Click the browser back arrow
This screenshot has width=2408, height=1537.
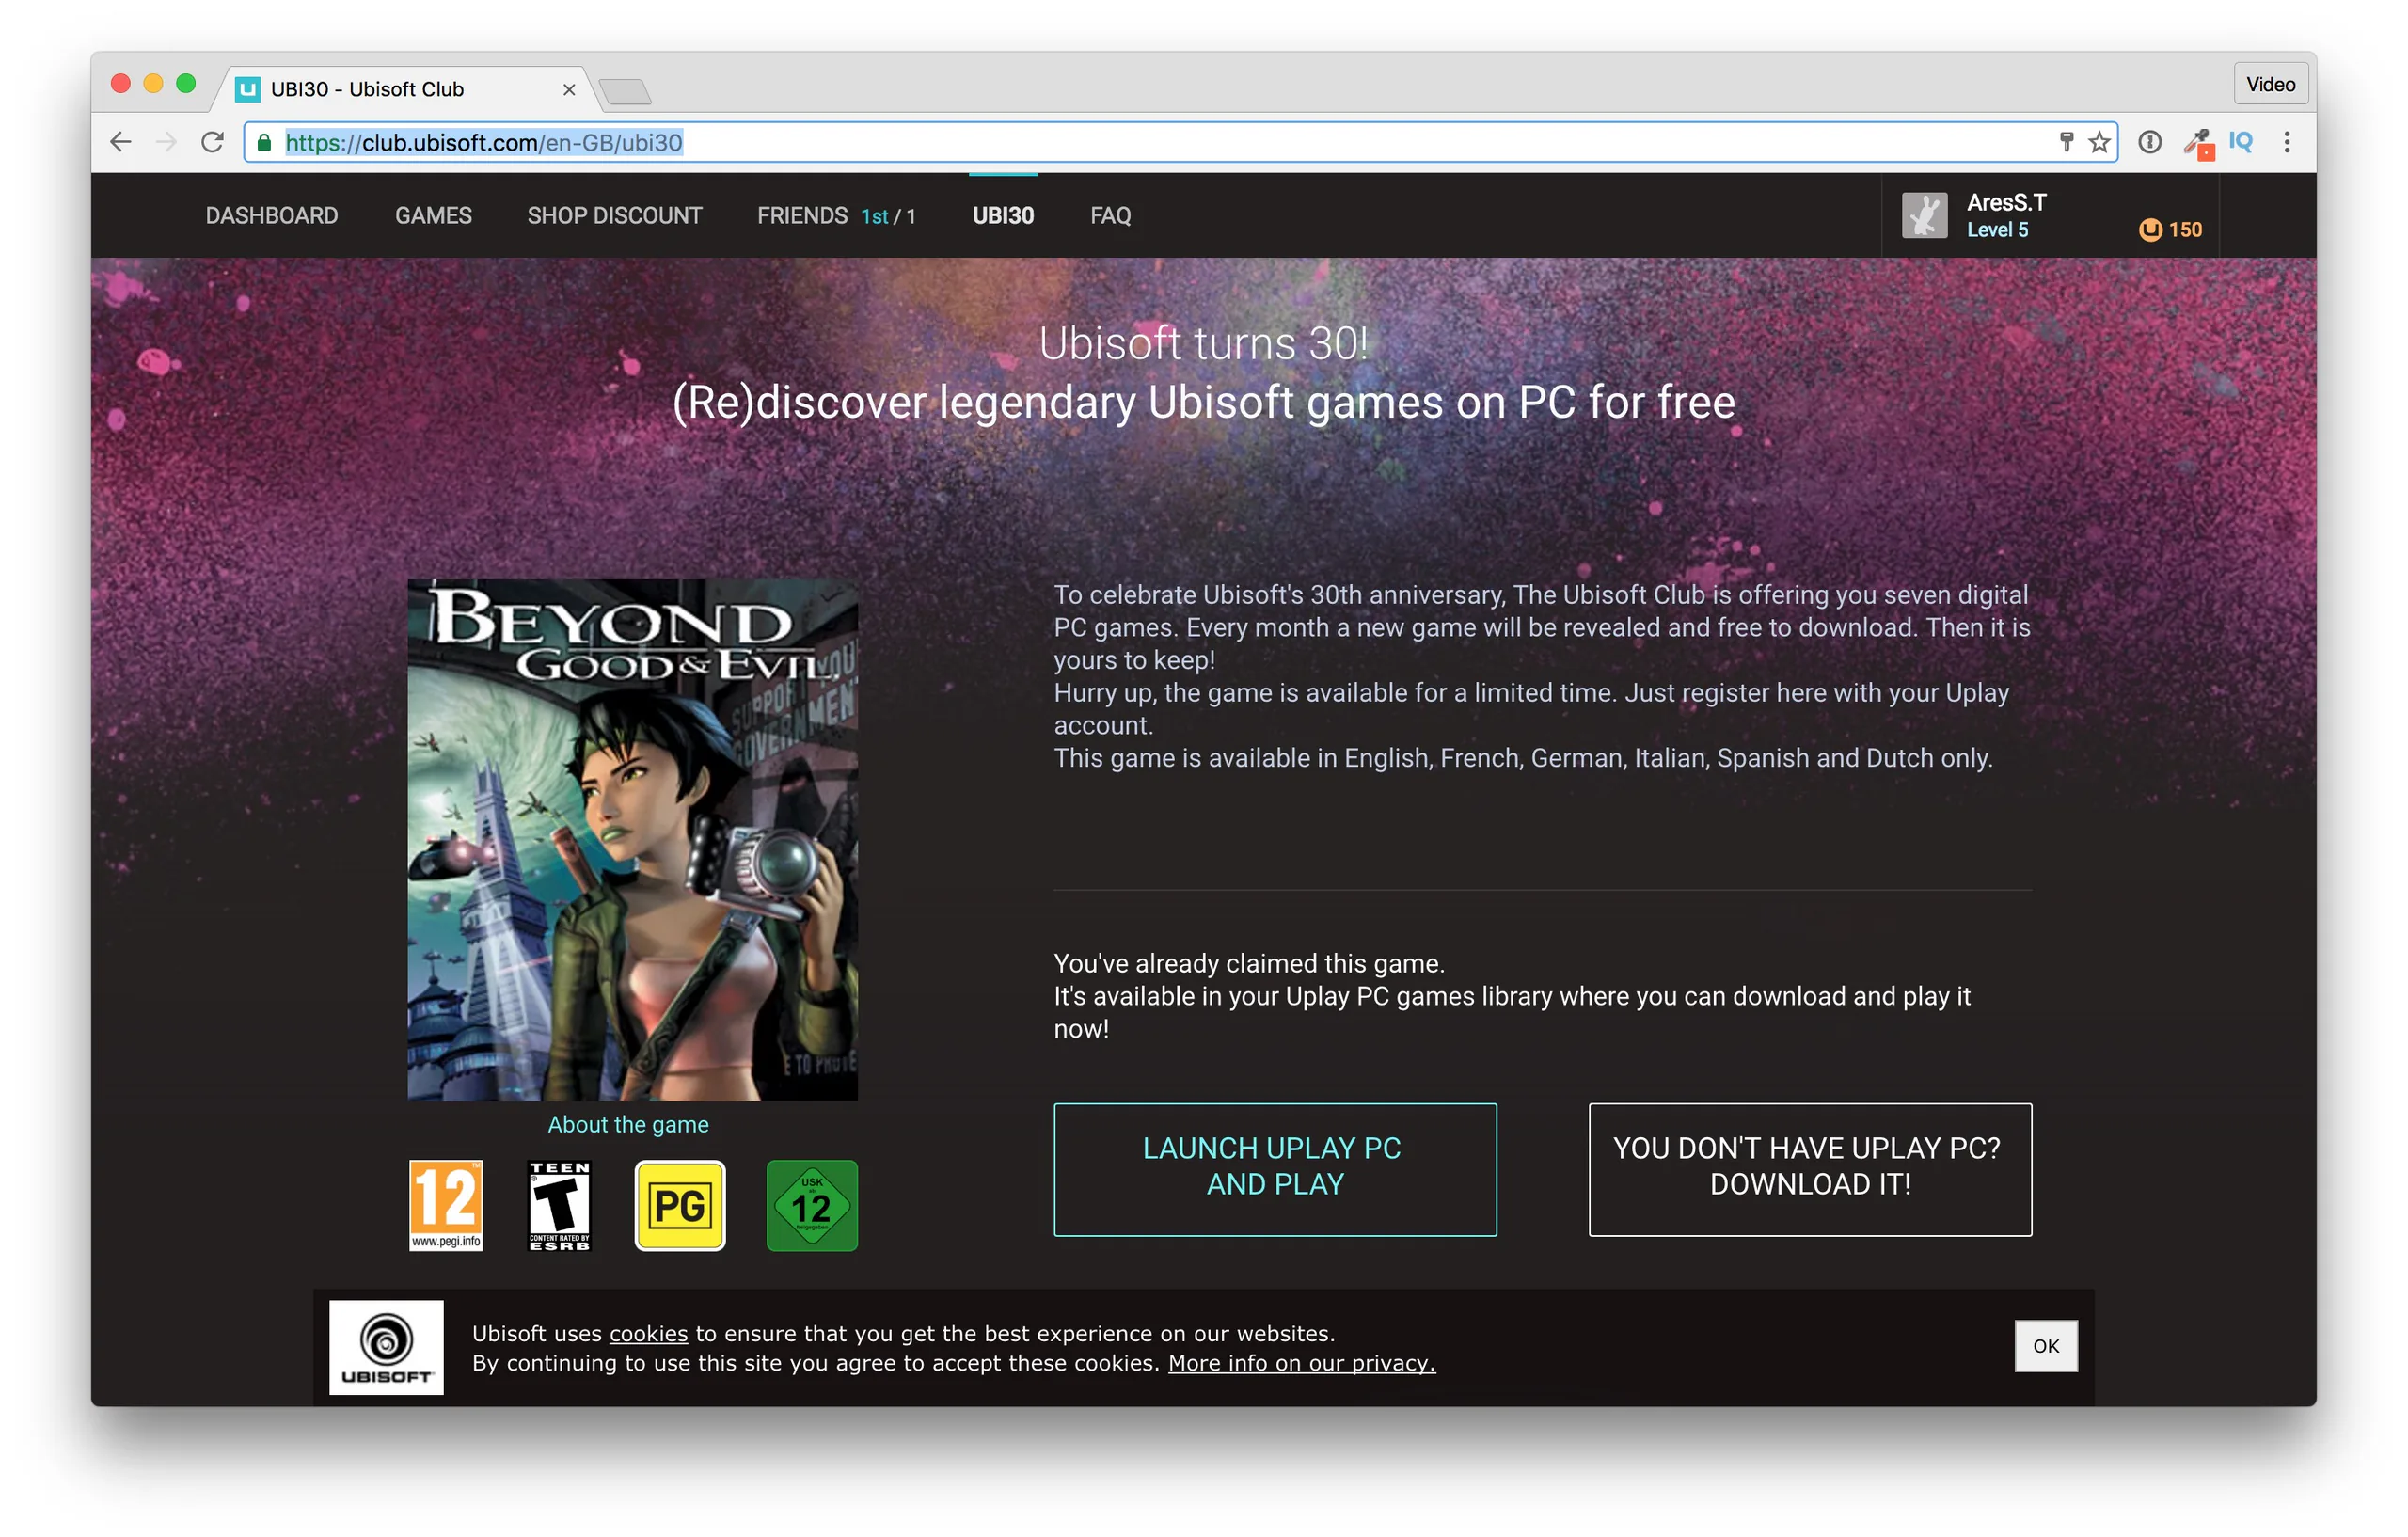click(121, 142)
